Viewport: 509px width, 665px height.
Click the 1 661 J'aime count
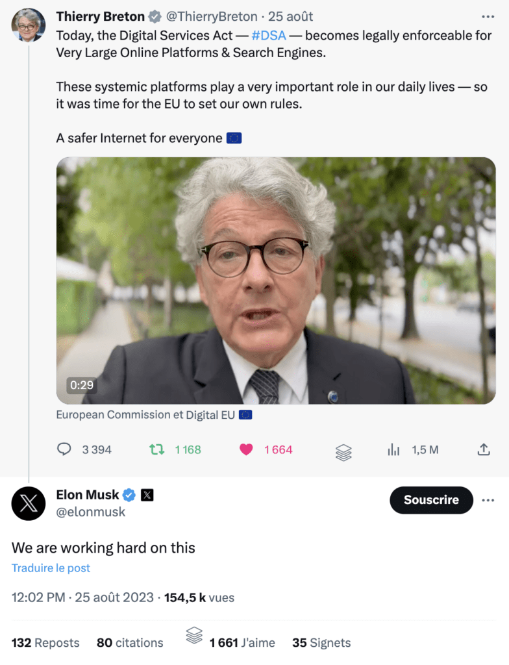coord(242,642)
